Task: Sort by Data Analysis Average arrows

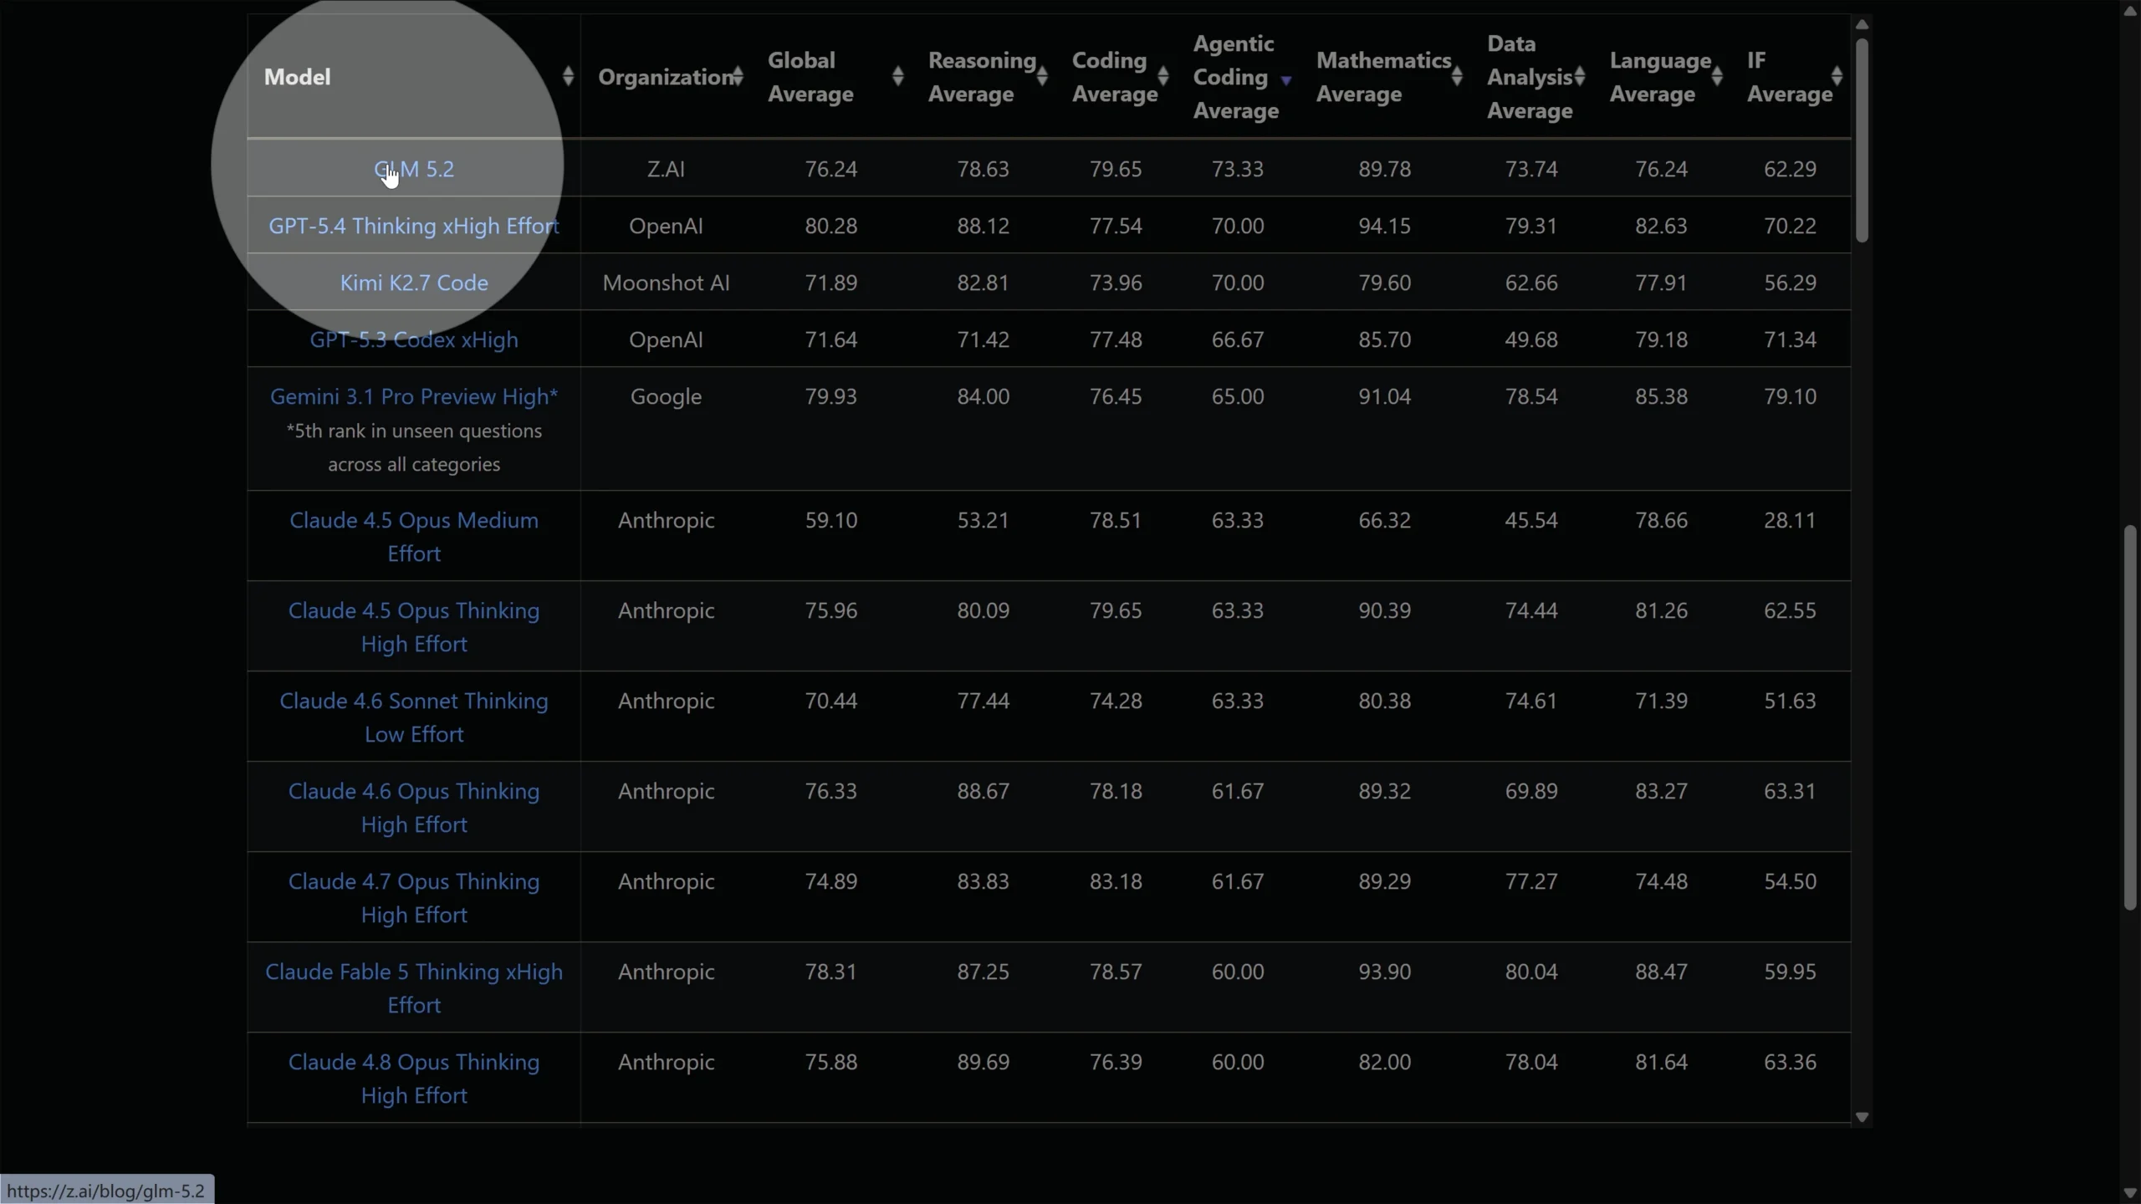Action: click(x=1579, y=76)
